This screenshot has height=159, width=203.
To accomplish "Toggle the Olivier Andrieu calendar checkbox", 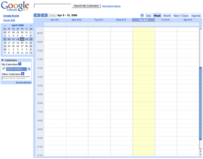I will pyautogui.click(x=4, y=69).
